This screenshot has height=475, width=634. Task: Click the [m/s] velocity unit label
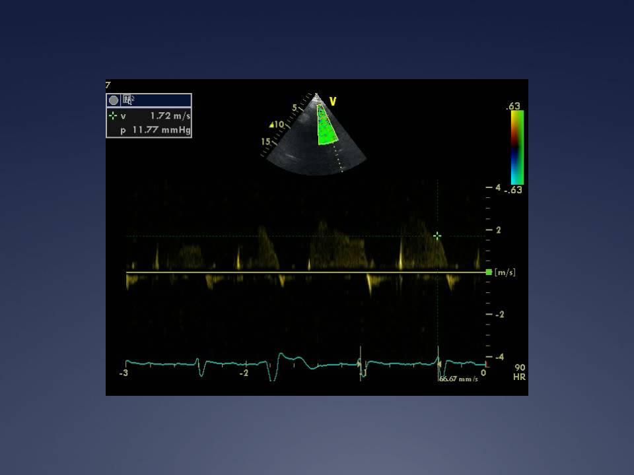(x=505, y=272)
